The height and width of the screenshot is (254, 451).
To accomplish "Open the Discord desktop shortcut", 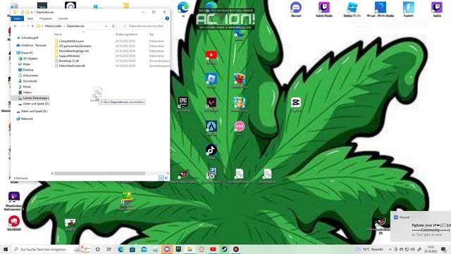I will [296, 9].
